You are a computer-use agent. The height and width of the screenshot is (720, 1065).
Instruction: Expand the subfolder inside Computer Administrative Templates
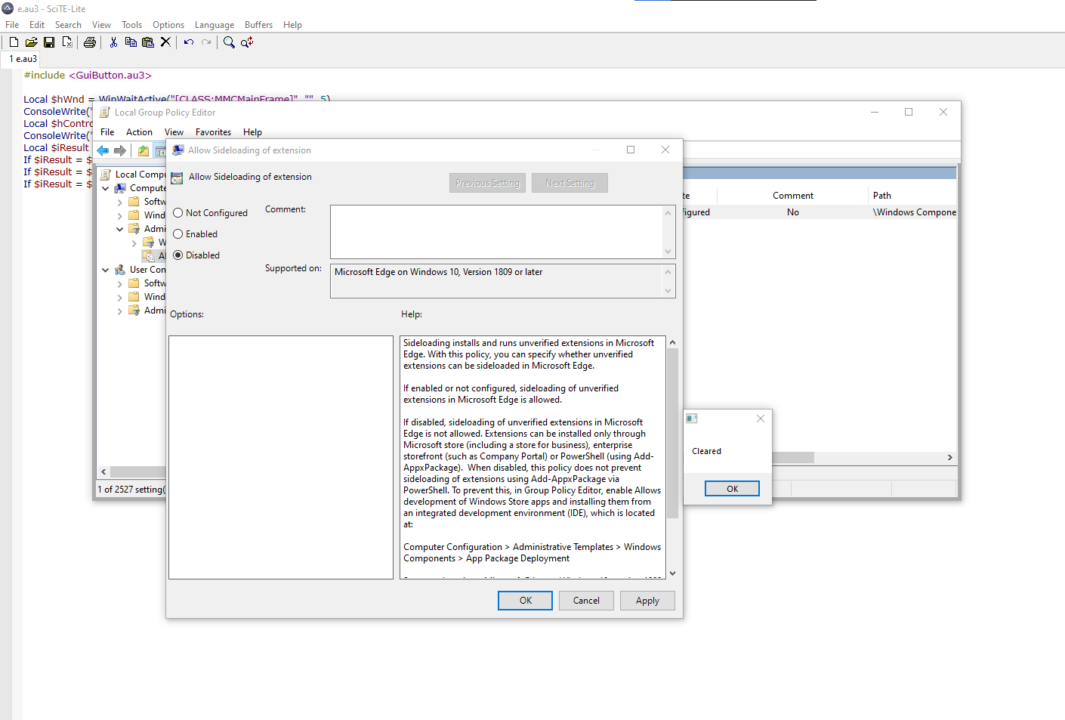tap(134, 243)
